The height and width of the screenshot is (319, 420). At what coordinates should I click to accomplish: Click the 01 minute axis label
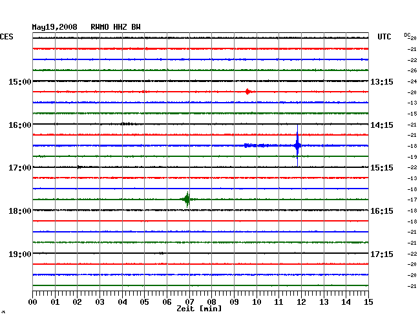(x=55, y=302)
